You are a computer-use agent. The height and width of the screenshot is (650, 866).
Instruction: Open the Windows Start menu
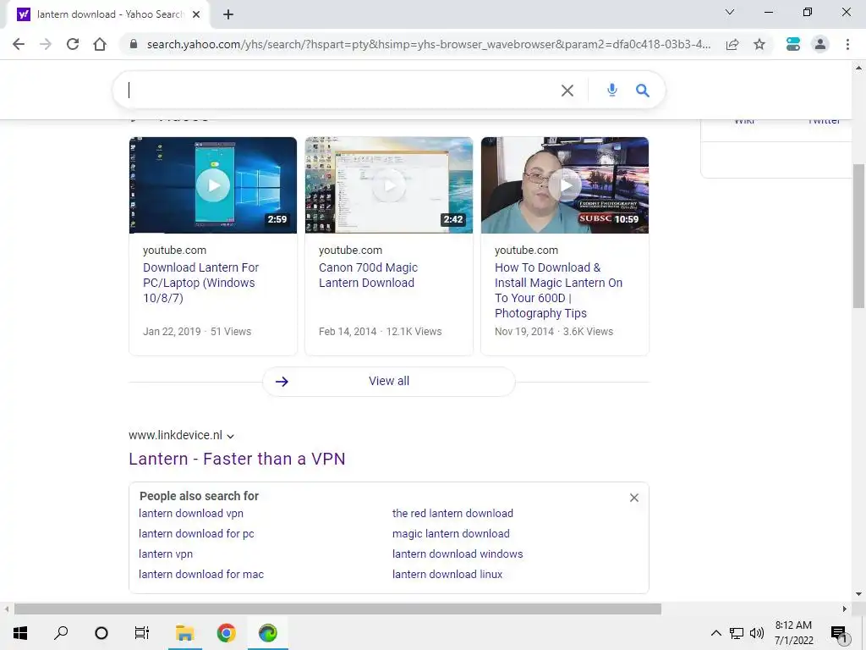click(x=20, y=633)
